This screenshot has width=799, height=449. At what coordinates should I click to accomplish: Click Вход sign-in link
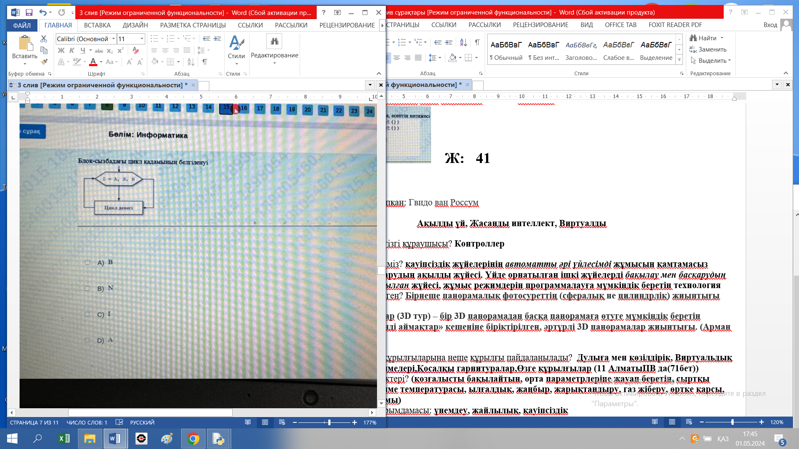(770, 25)
